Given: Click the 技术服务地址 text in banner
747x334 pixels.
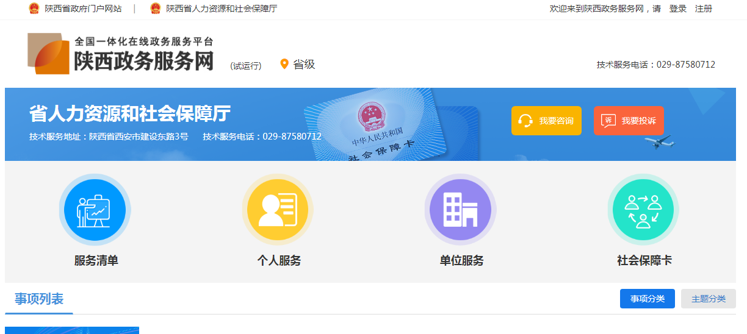Looking at the screenshot, I should tap(109, 137).
